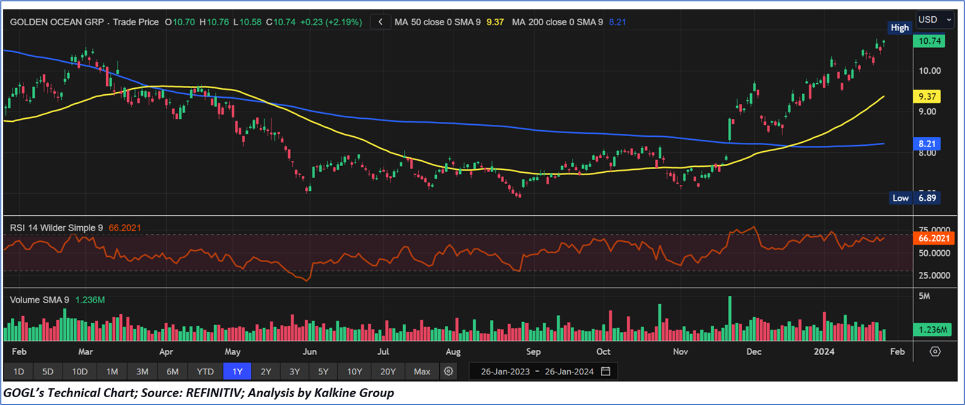The height and width of the screenshot is (405, 965).
Task: Click the 75.0000 RSI axis label
Action: coord(934,229)
